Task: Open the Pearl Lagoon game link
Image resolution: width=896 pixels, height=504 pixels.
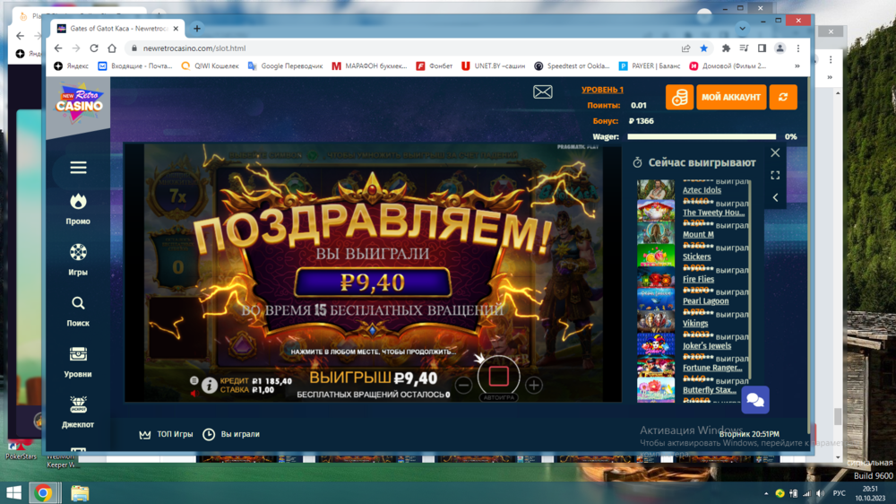Action: point(705,301)
